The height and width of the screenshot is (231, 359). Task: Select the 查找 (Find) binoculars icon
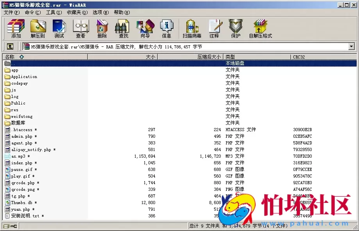(122, 28)
